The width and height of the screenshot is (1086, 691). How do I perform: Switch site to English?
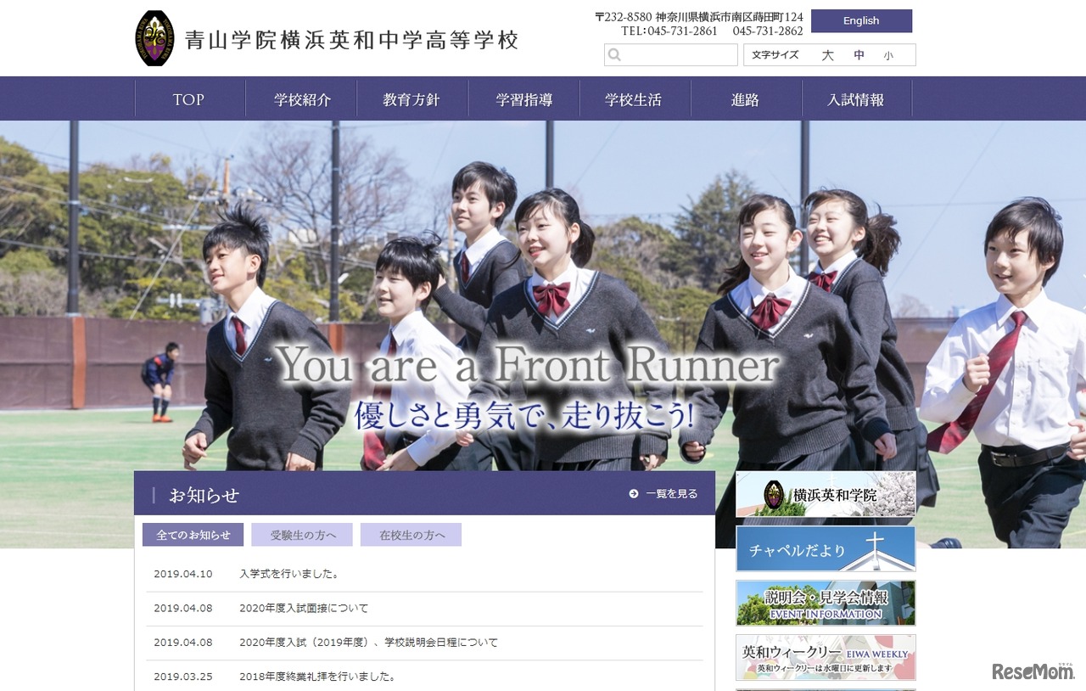tap(861, 20)
